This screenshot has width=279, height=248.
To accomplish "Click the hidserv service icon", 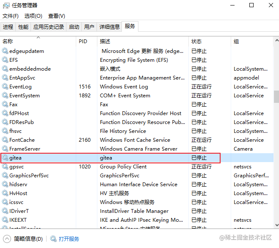I will (5, 185).
